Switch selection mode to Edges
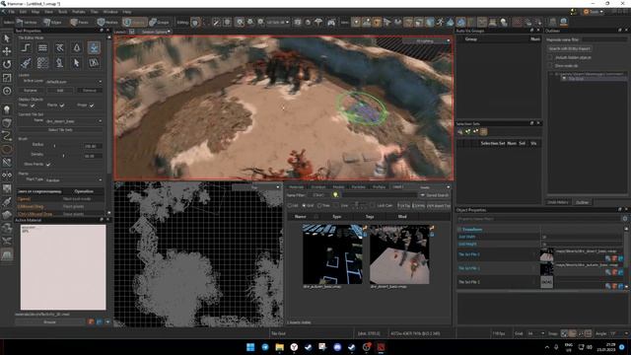 pyautogui.click(x=53, y=22)
